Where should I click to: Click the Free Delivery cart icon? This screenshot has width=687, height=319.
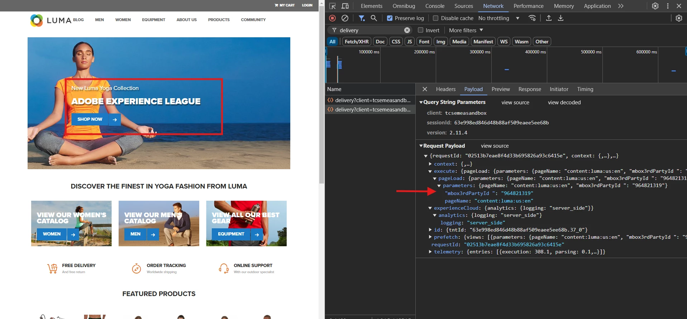point(52,268)
